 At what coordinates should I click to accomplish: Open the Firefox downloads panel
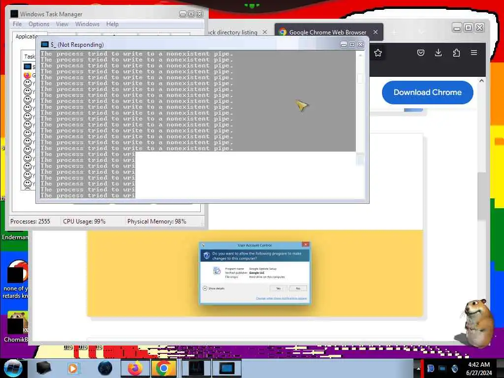pyautogui.click(x=438, y=53)
